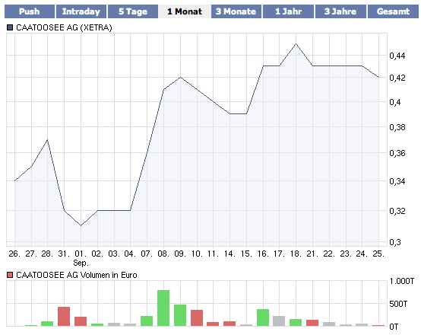Click the red volume bar for 21.
421x335 pixels.
point(312,323)
